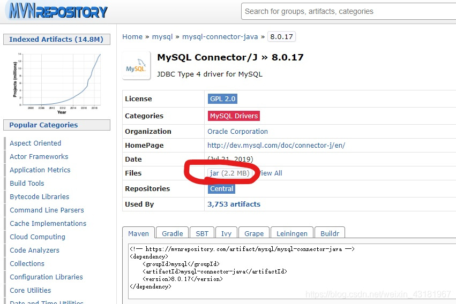Open the Cloud Computing category
Image resolution: width=456 pixels, height=304 pixels.
(37, 237)
